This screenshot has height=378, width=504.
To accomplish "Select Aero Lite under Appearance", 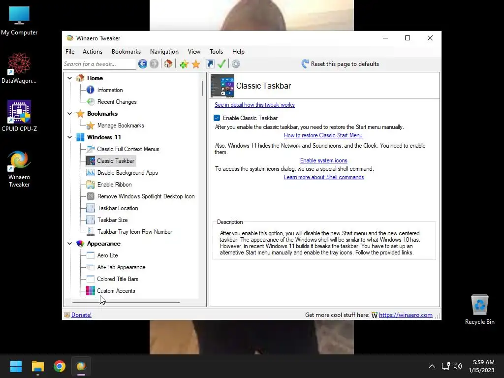I will [108, 255].
